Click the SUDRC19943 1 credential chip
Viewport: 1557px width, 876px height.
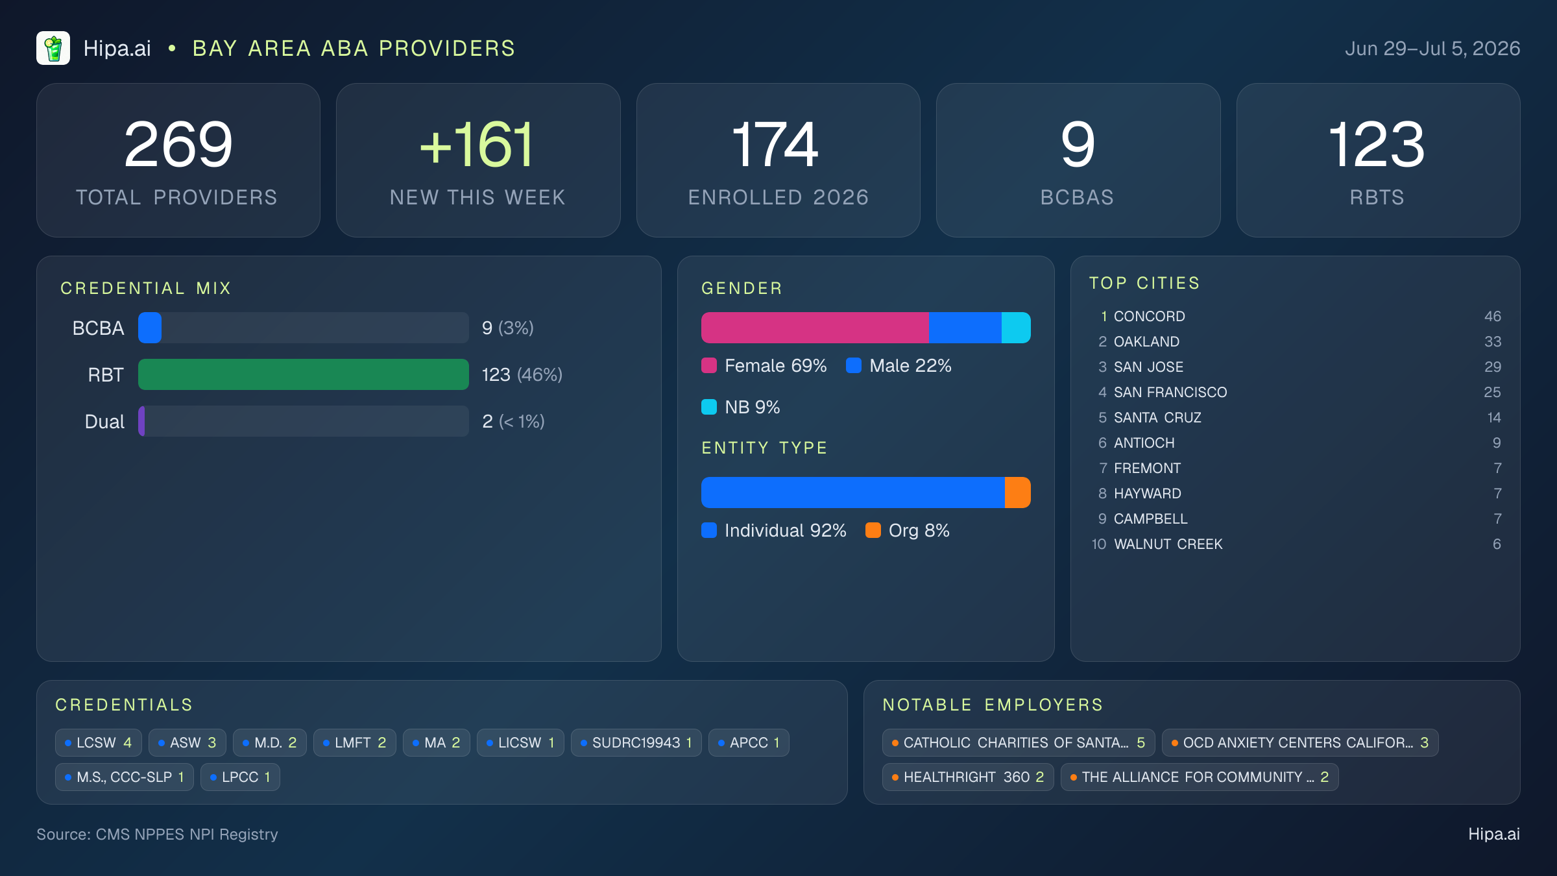(636, 742)
